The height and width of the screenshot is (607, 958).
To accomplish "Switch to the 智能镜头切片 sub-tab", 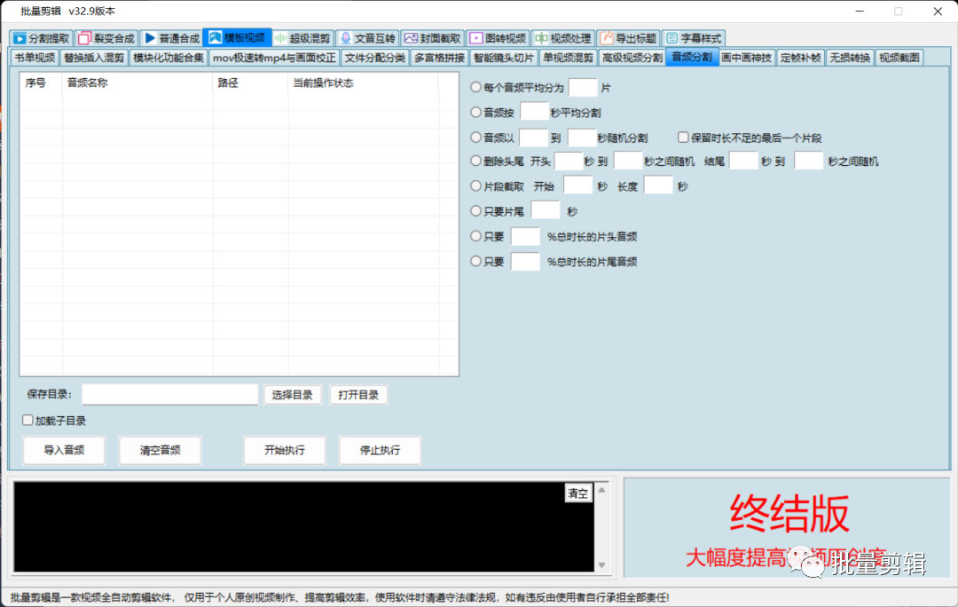I will (x=504, y=58).
